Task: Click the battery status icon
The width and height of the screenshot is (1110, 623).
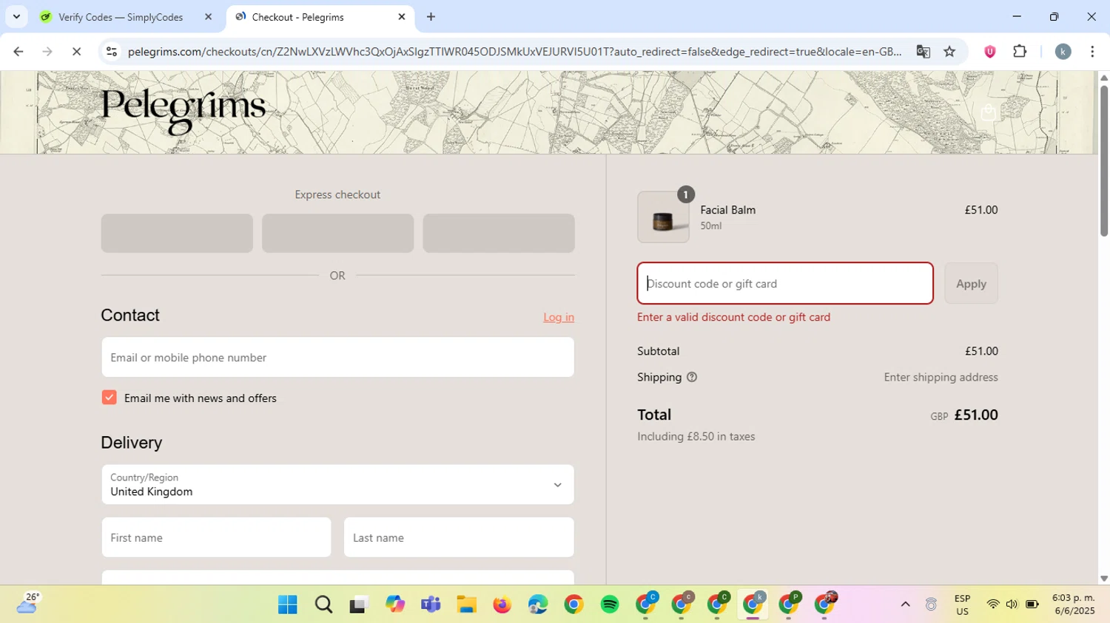Action: [x=1032, y=605]
